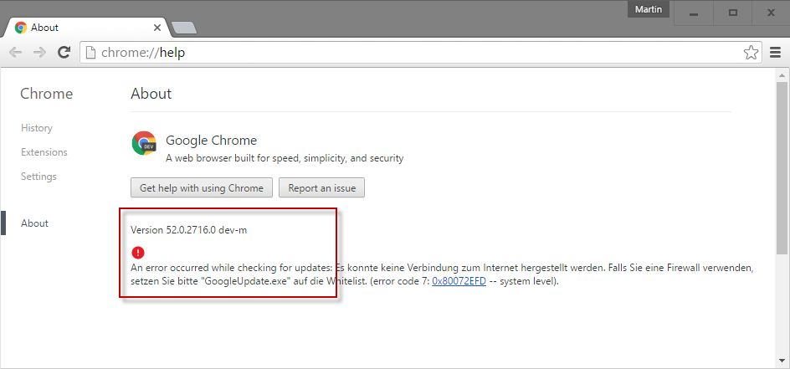
Task: Click the red error exclamation icon
Action: [137, 253]
